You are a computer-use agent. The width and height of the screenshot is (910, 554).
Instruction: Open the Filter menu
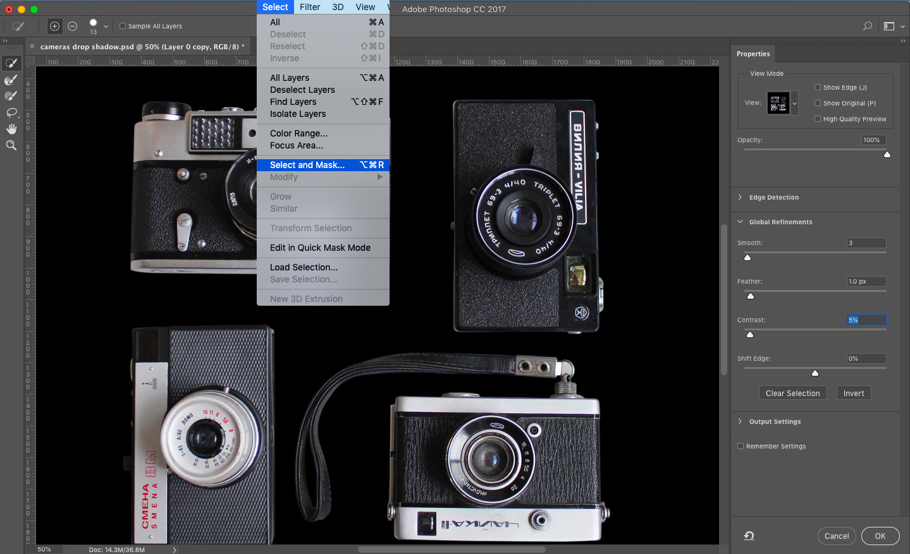(310, 7)
